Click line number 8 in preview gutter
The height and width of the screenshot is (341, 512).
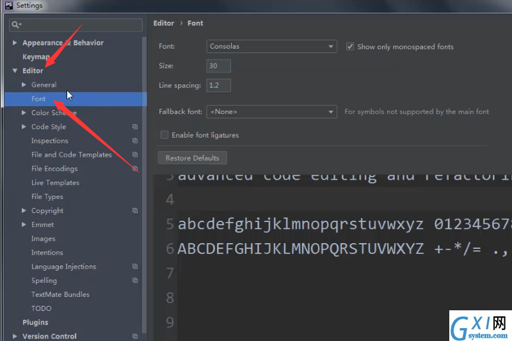tap(170, 297)
